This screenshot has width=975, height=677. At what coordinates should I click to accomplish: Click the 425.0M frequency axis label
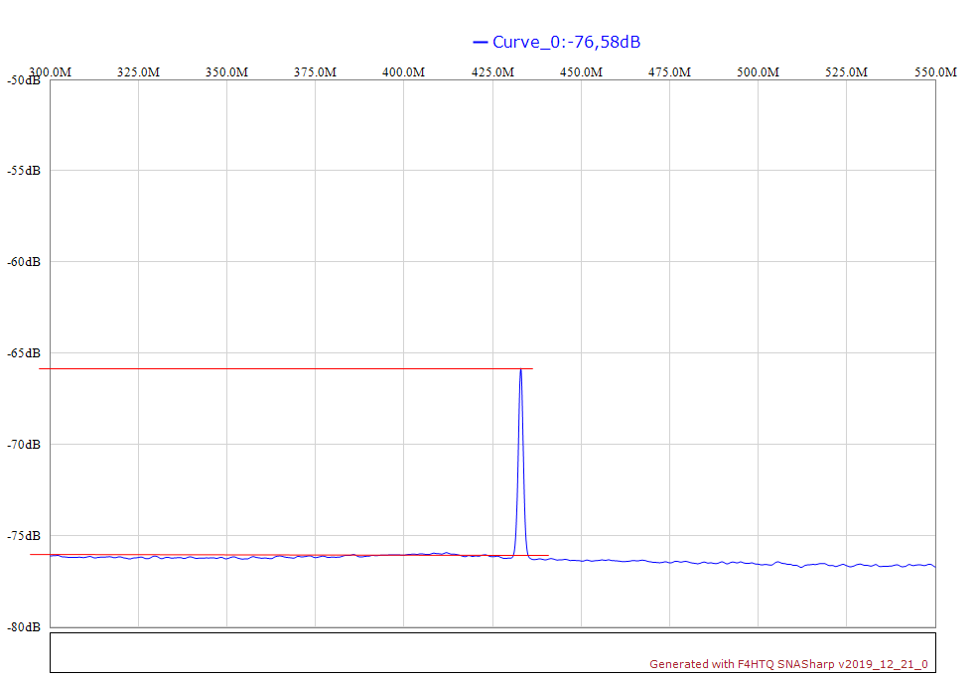point(492,72)
